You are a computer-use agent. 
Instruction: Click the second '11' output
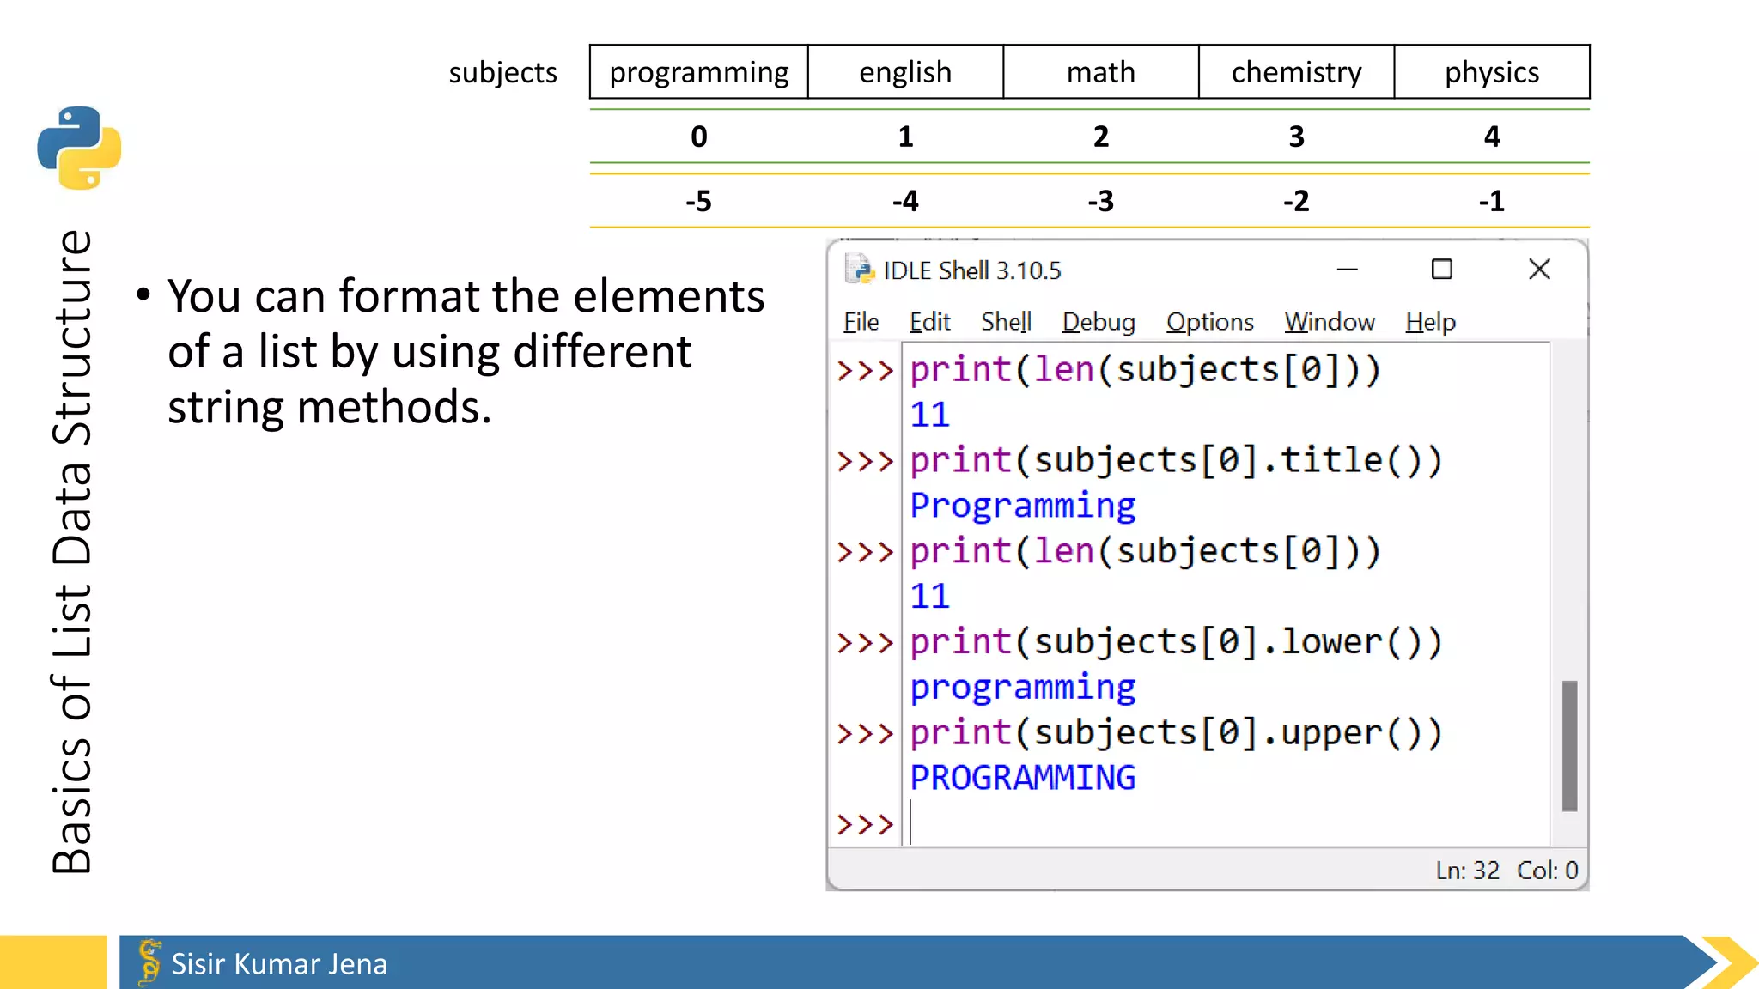pyautogui.click(x=929, y=597)
